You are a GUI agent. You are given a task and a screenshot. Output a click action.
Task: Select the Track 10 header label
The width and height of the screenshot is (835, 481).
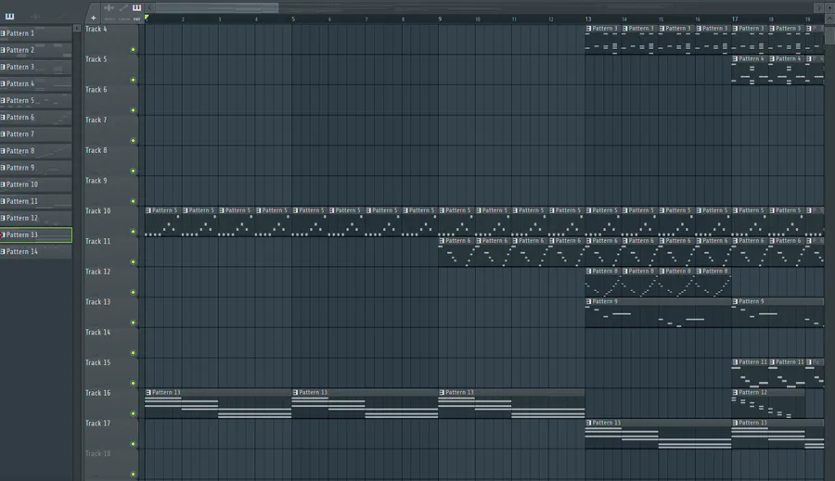pos(98,211)
